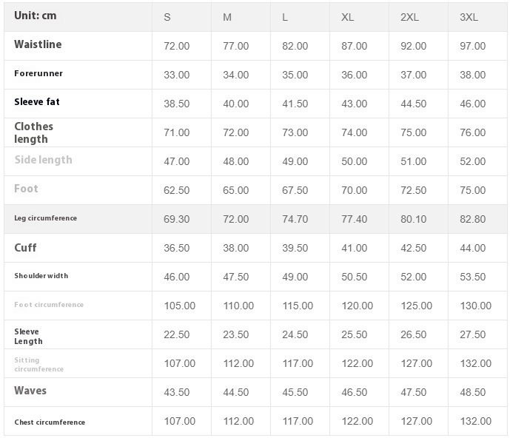Select the Clothes length row label

[34, 132]
